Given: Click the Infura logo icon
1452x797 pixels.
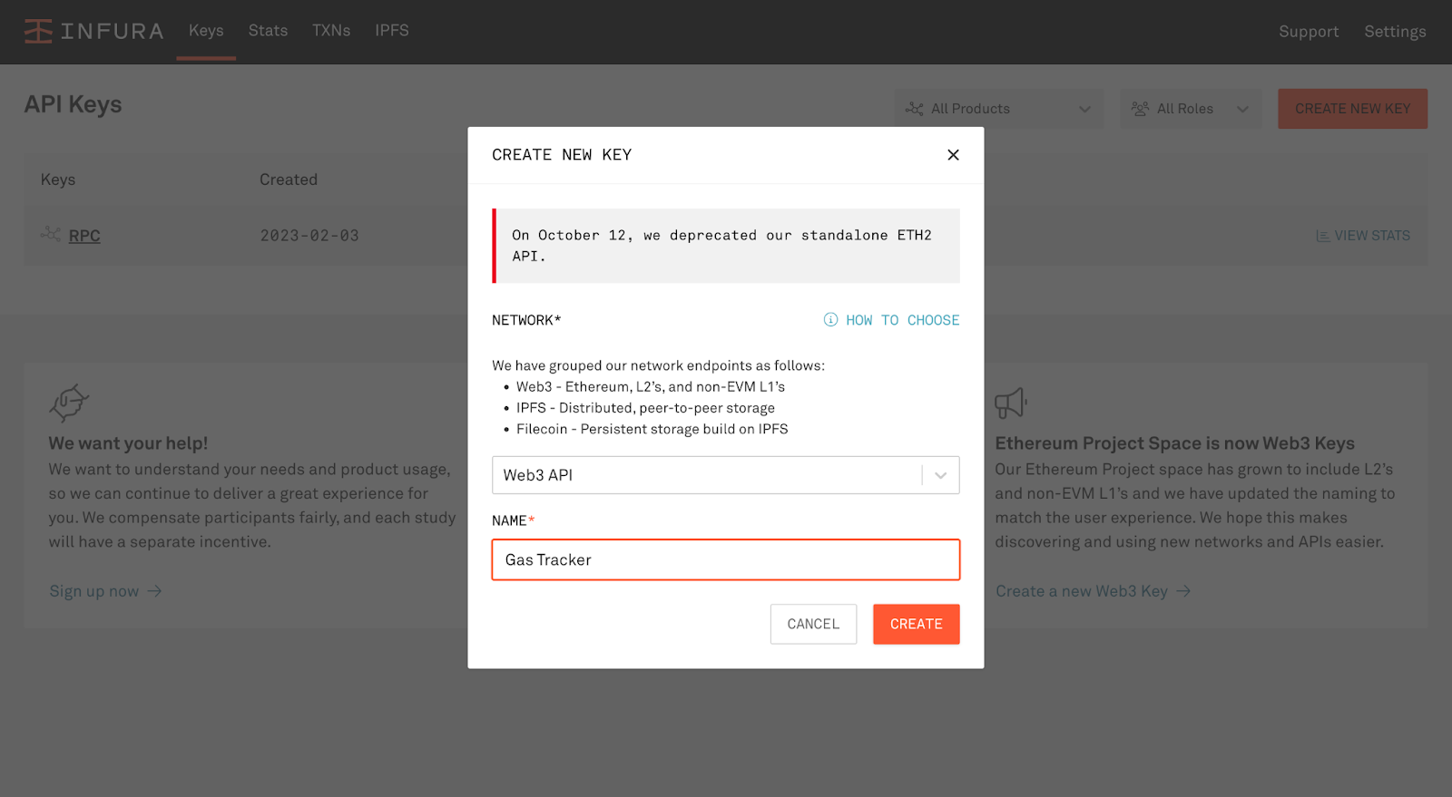Looking at the screenshot, I should pos(38,31).
